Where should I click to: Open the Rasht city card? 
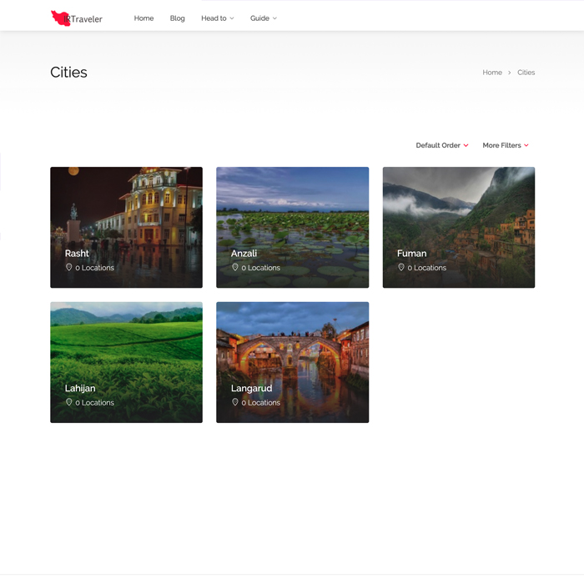(126, 227)
